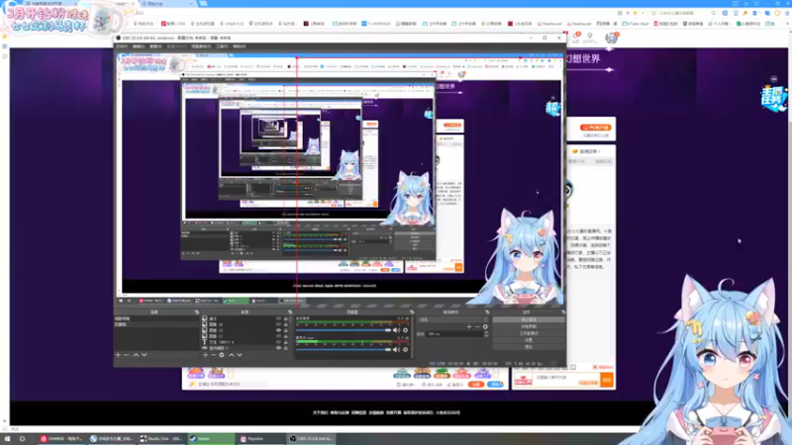Add a new source in OBS Sources panel
This screenshot has width=792, height=445.
[x=205, y=355]
